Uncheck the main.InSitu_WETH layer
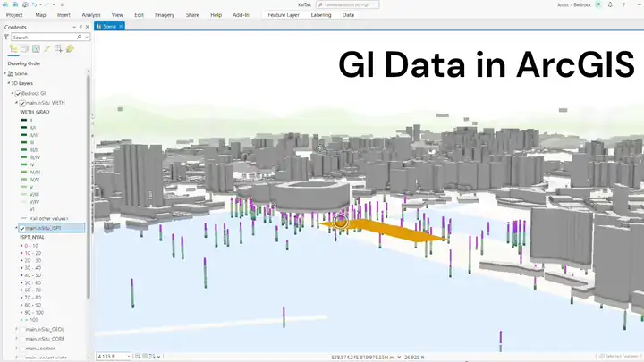 [x=22, y=103]
